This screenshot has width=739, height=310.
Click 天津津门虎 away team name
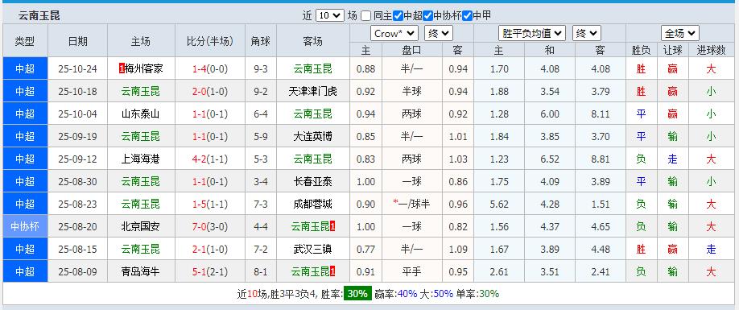pos(312,92)
